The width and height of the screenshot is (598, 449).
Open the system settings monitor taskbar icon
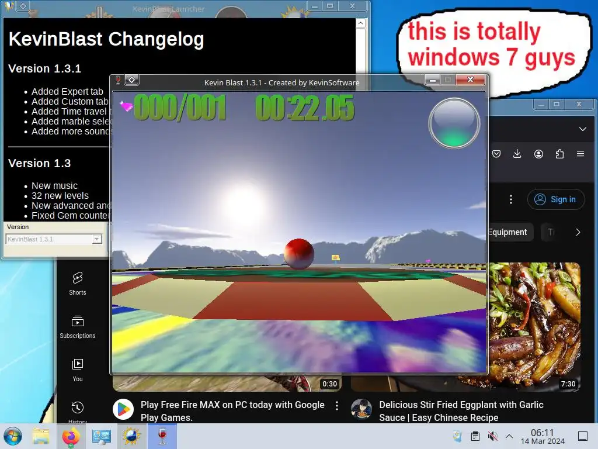(101, 436)
